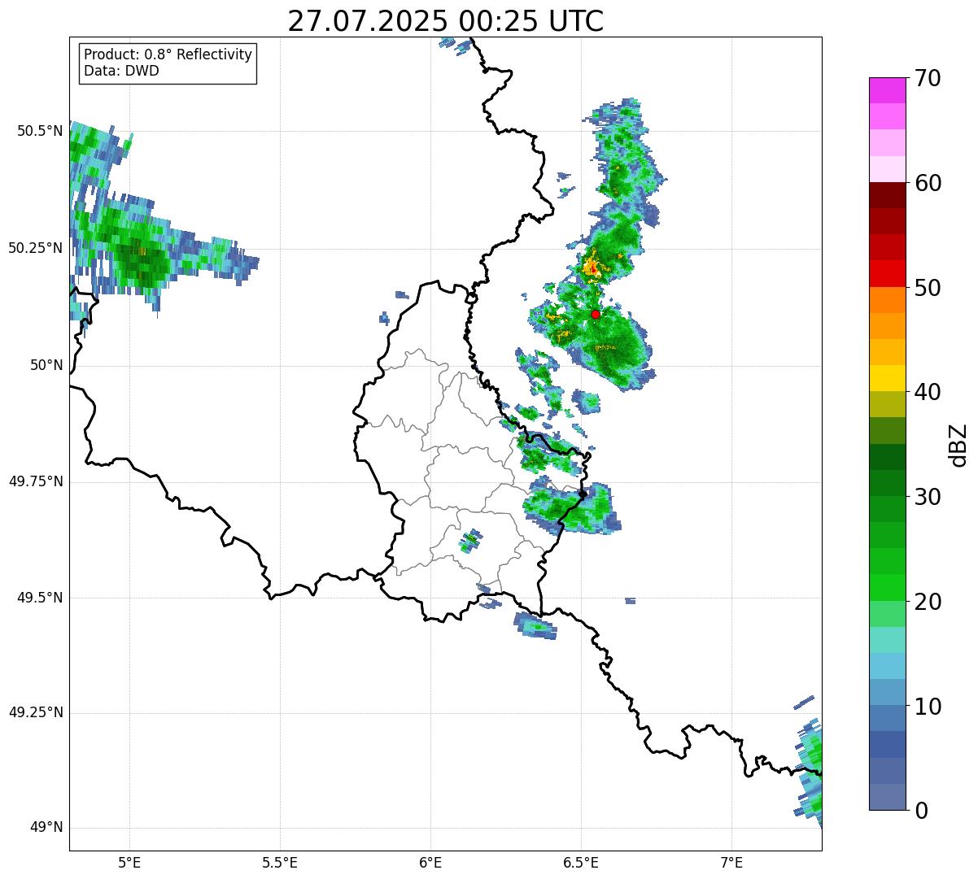This screenshot has width=978, height=879.
Task: Click the 6°E longitude label
Action: 430,862
